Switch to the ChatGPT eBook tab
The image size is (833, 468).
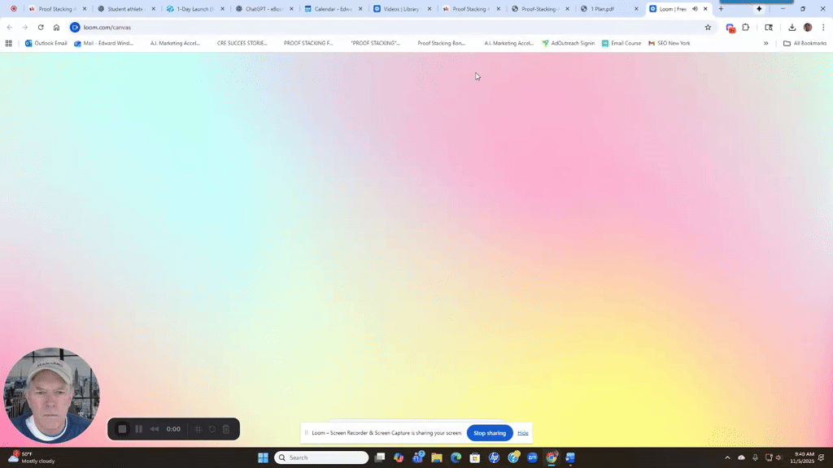[x=264, y=9]
